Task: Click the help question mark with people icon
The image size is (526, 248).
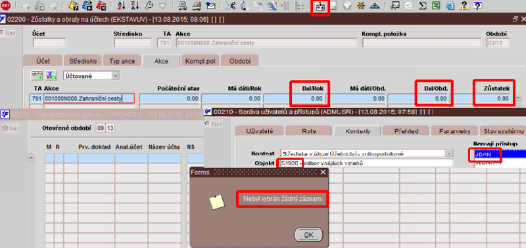Action: pos(464,5)
